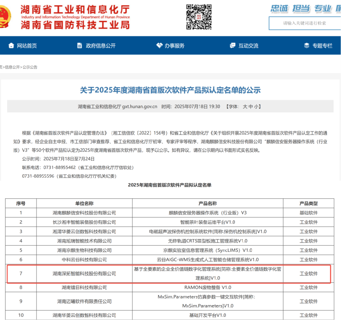Viewport: 341px width, 320px height.
Task: Click the handshake icon beside 办事服务
Action: [x=159, y=46]
